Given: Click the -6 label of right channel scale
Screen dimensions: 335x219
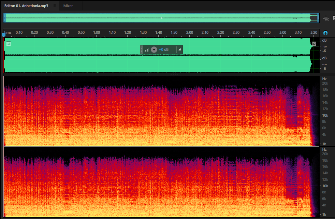Looking at the screenshot, I should click(x=324, y=69).
